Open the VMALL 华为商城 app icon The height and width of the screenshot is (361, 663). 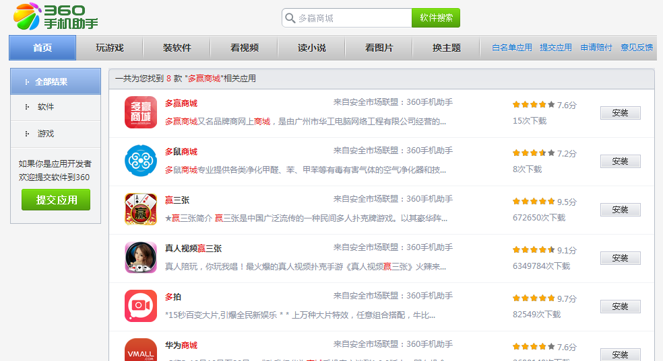[x=141, y=350]
